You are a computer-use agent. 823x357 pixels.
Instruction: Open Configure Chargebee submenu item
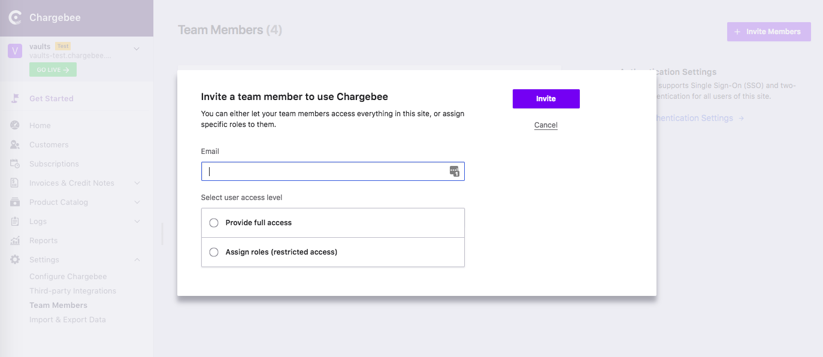[68, 277]
